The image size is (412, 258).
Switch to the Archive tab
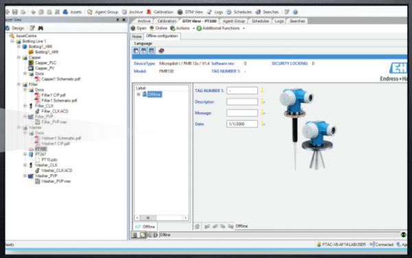pos(144,21)
